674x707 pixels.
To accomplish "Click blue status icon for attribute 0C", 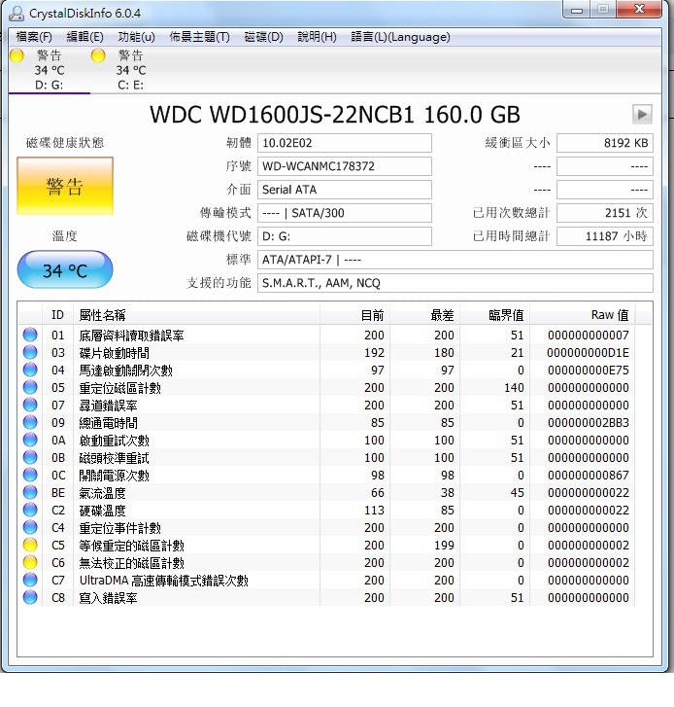I will [x=30, y=475].
